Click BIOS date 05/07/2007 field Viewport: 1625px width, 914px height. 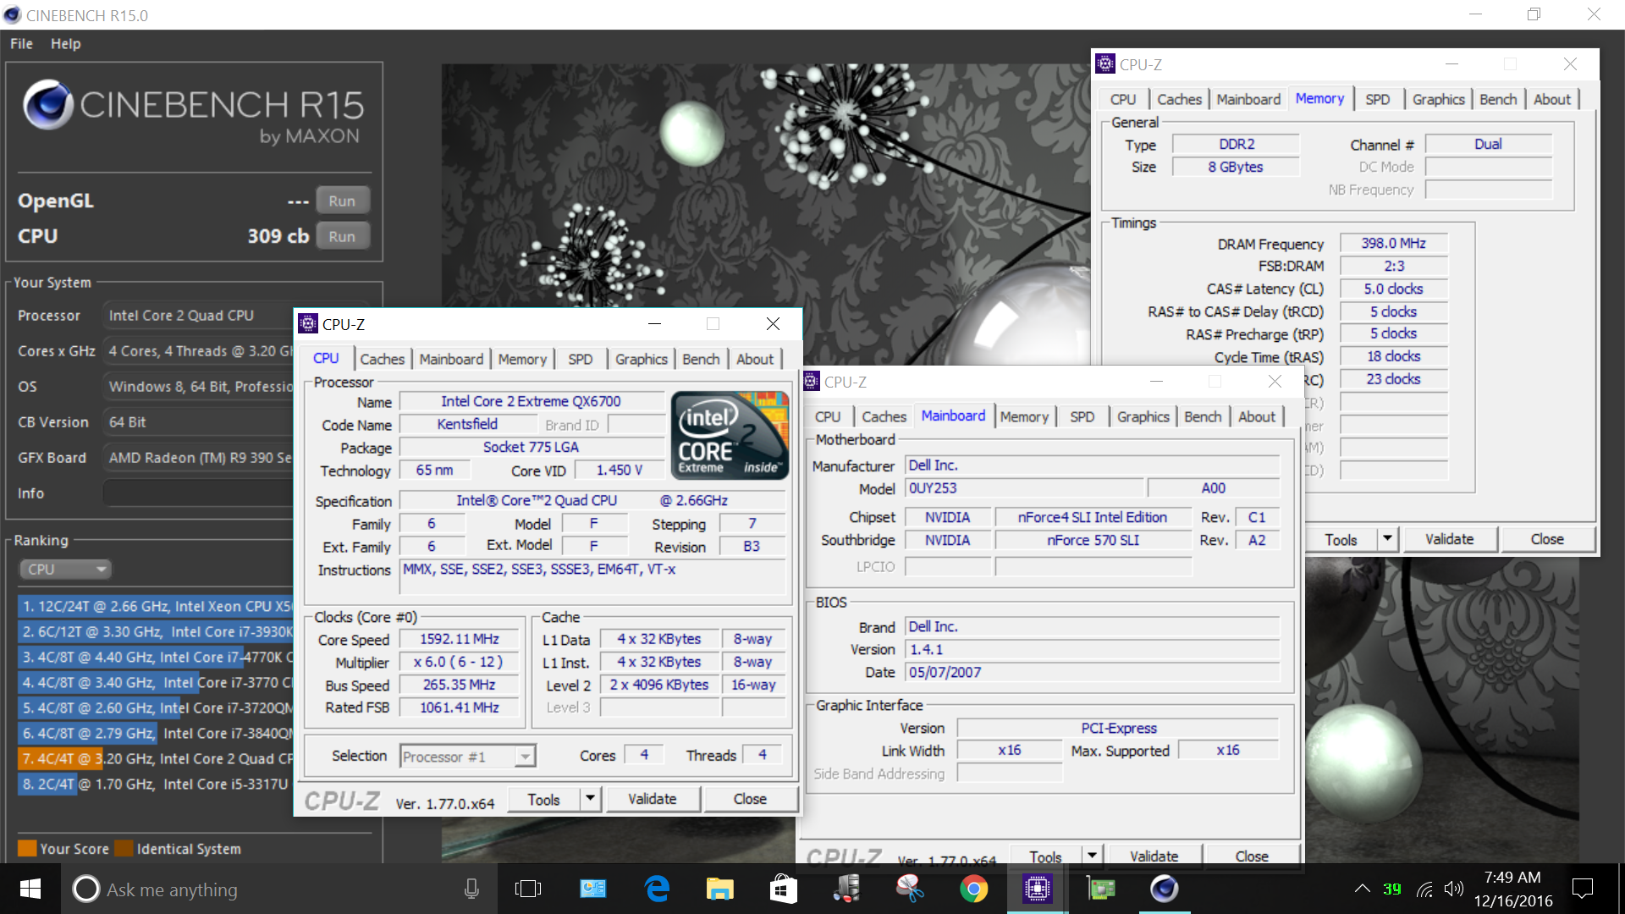pyautogui.click(x=1093, y=672)
